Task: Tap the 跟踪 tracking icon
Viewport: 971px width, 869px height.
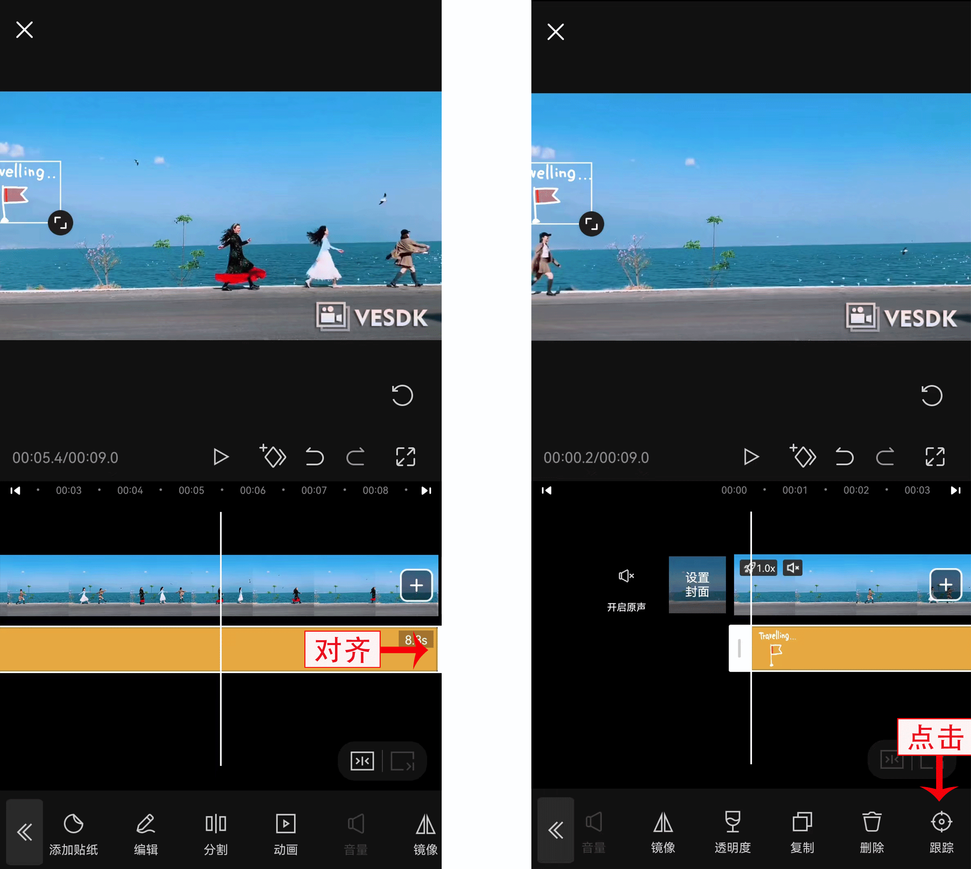Action: coord(941,822)
